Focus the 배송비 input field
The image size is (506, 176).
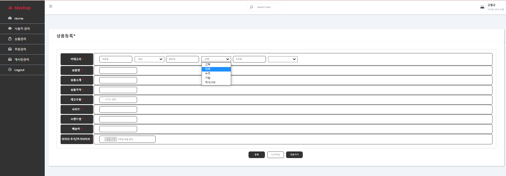[x=118, y=129]
